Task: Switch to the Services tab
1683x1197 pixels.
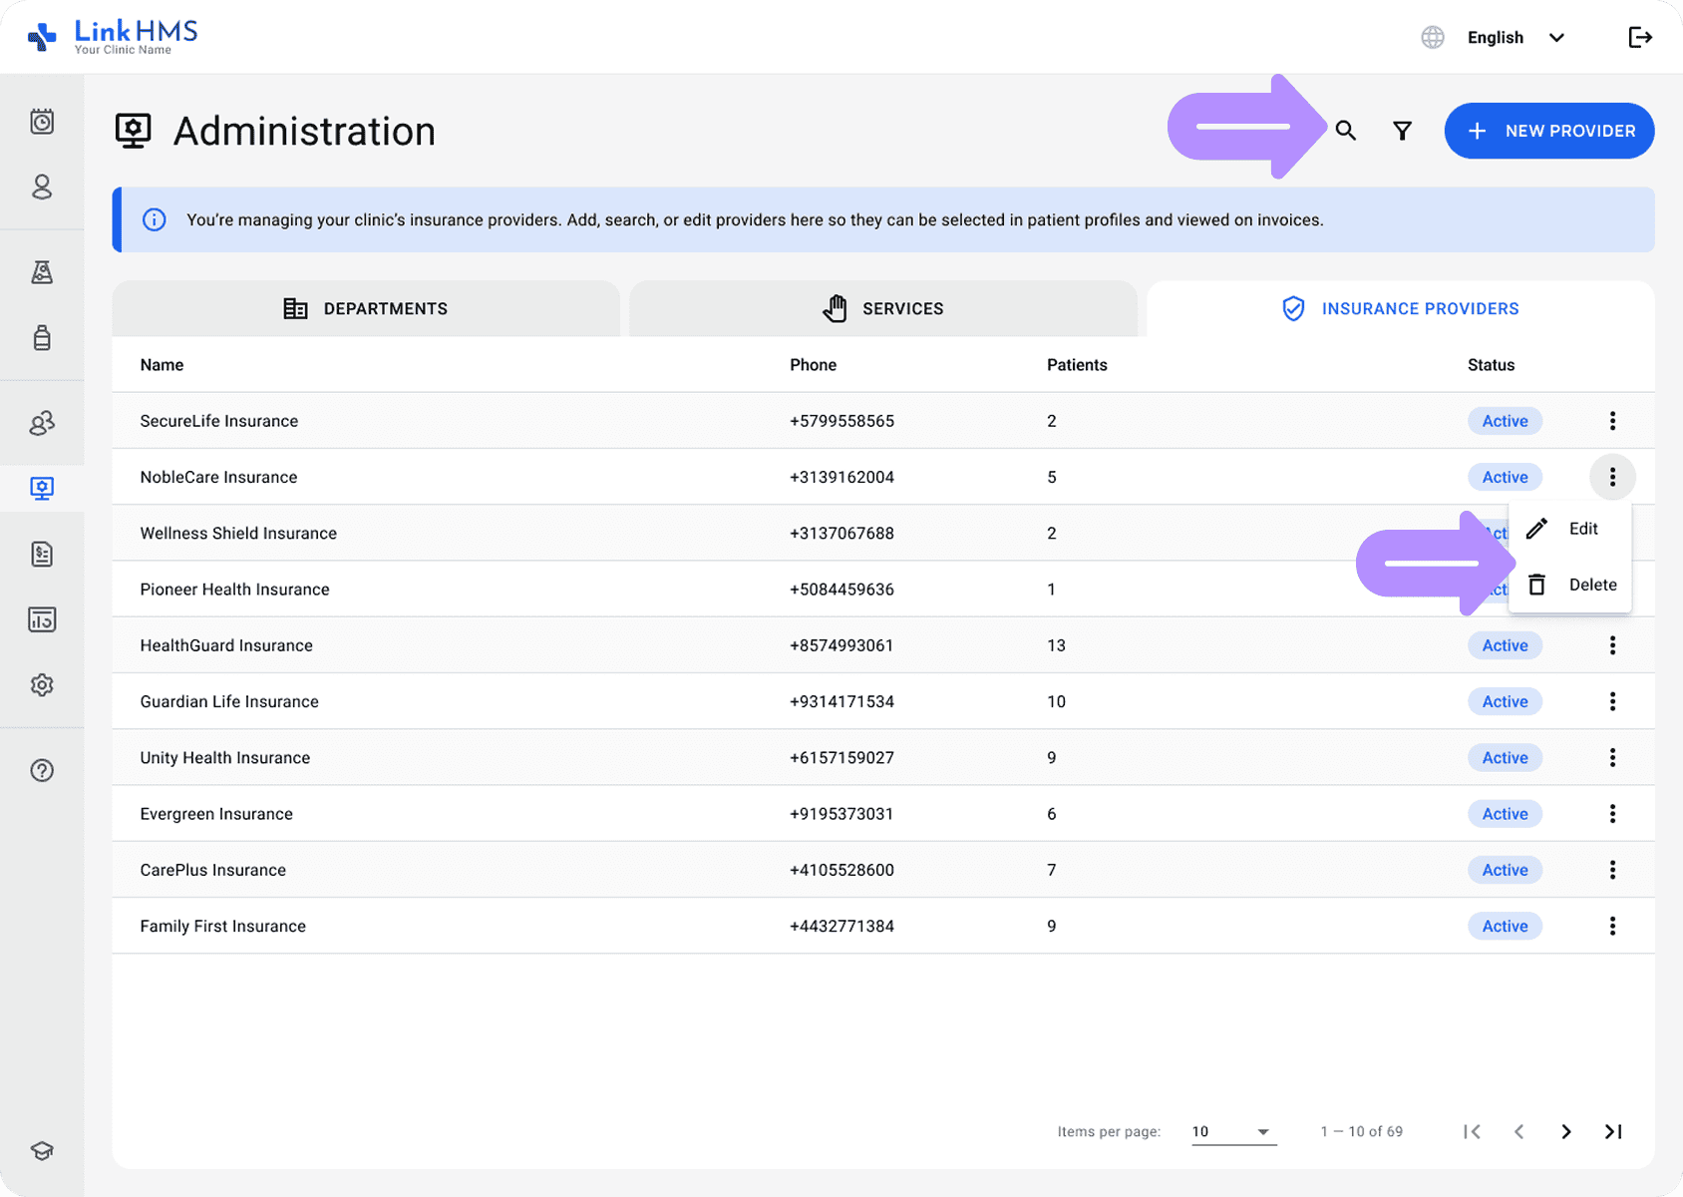Action: coord(882,309)
